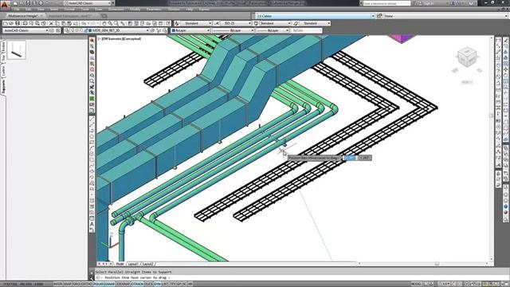Open the DesignCenter icon
This screenshot has height=287, width=510.
pos(136,23)
